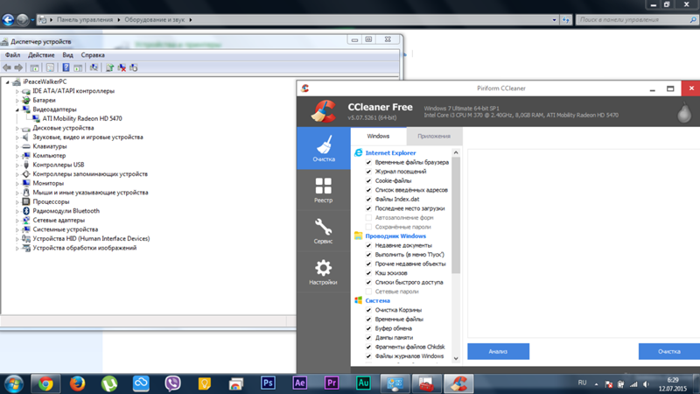Click the Viber taskbar icon
700x394 pixels.
[172, 383]
